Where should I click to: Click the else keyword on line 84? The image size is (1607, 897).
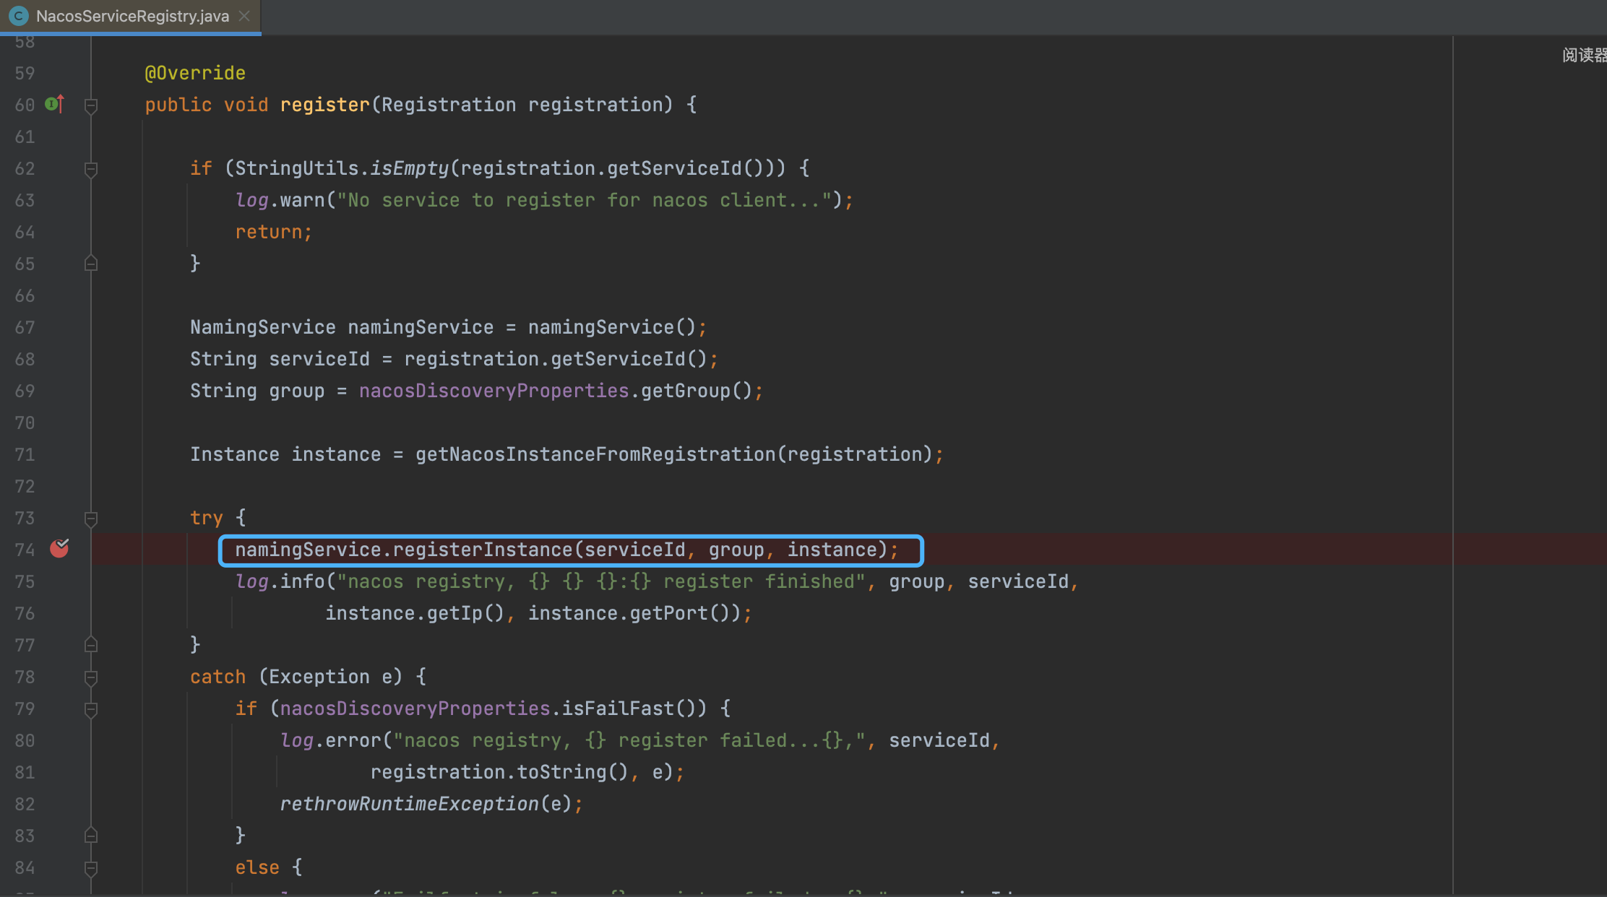(x=257, y=867)
